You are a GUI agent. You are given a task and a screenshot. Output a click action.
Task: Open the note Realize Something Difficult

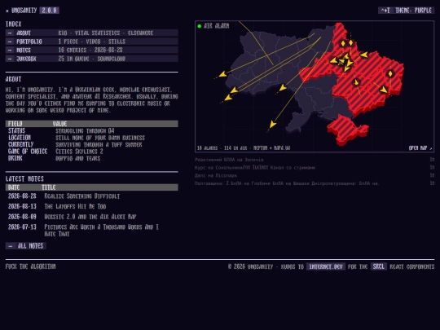click(82, 196)
